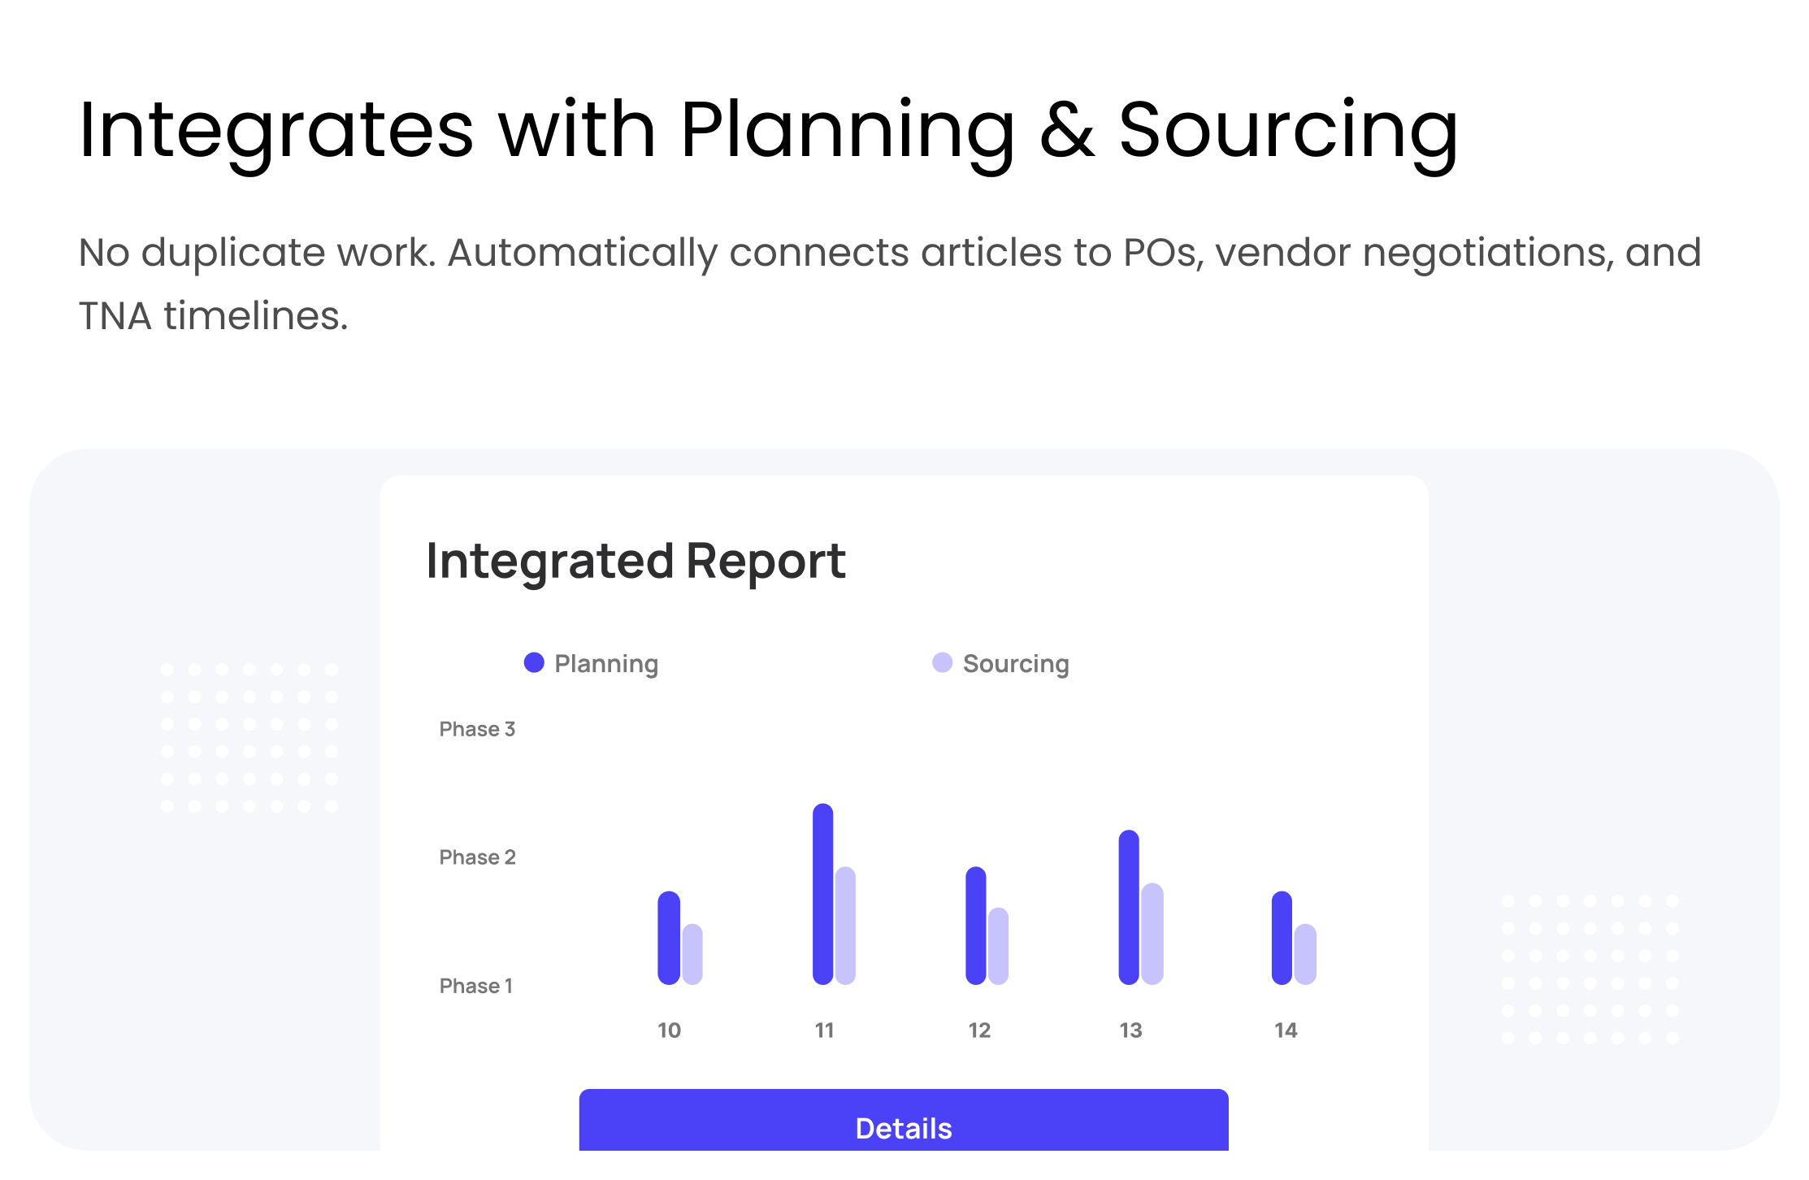Select the Sourcing bar for 13
The width and height of the screenshot is (1809, 1180).
1152,934
